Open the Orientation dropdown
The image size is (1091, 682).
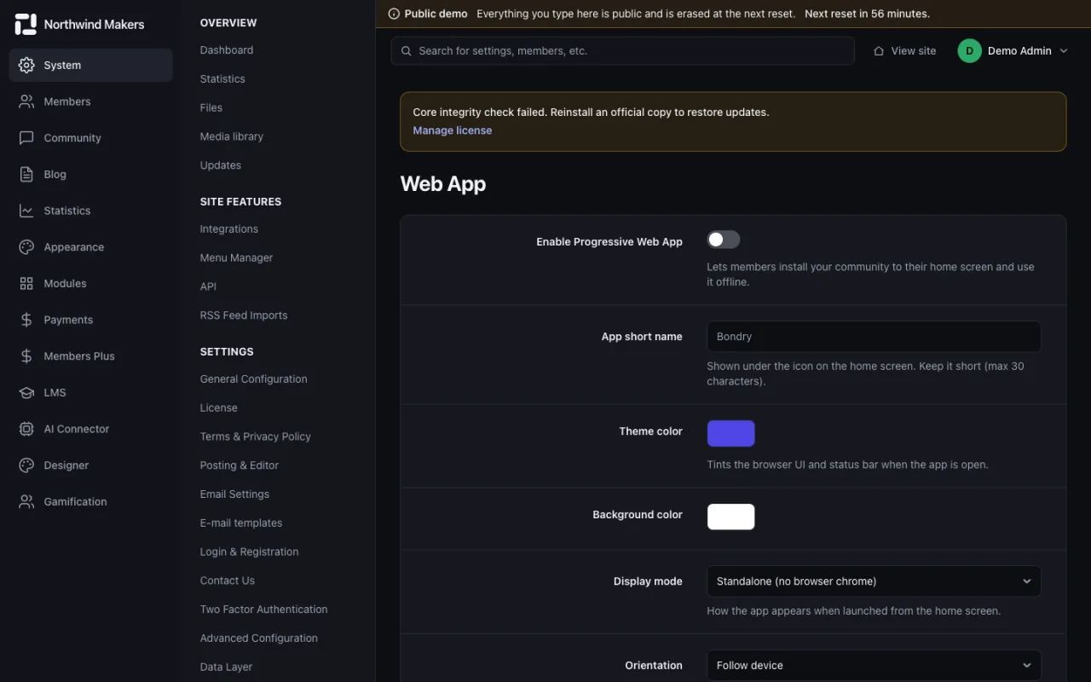pos(874,665)
